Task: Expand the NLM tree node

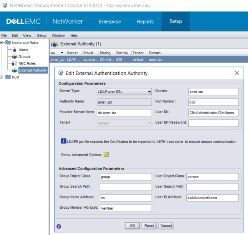Action: [2, 77]
